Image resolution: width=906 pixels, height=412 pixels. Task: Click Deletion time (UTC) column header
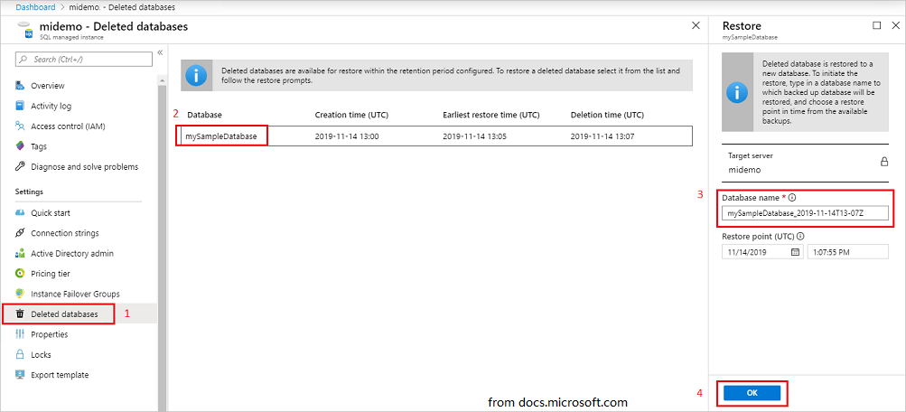607,115
